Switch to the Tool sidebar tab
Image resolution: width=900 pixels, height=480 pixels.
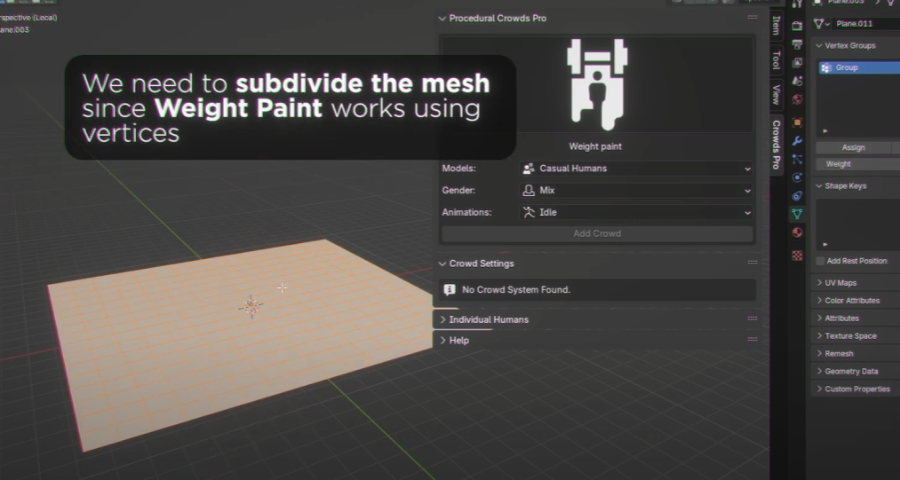pyautogui.click(x=776, y=59)
